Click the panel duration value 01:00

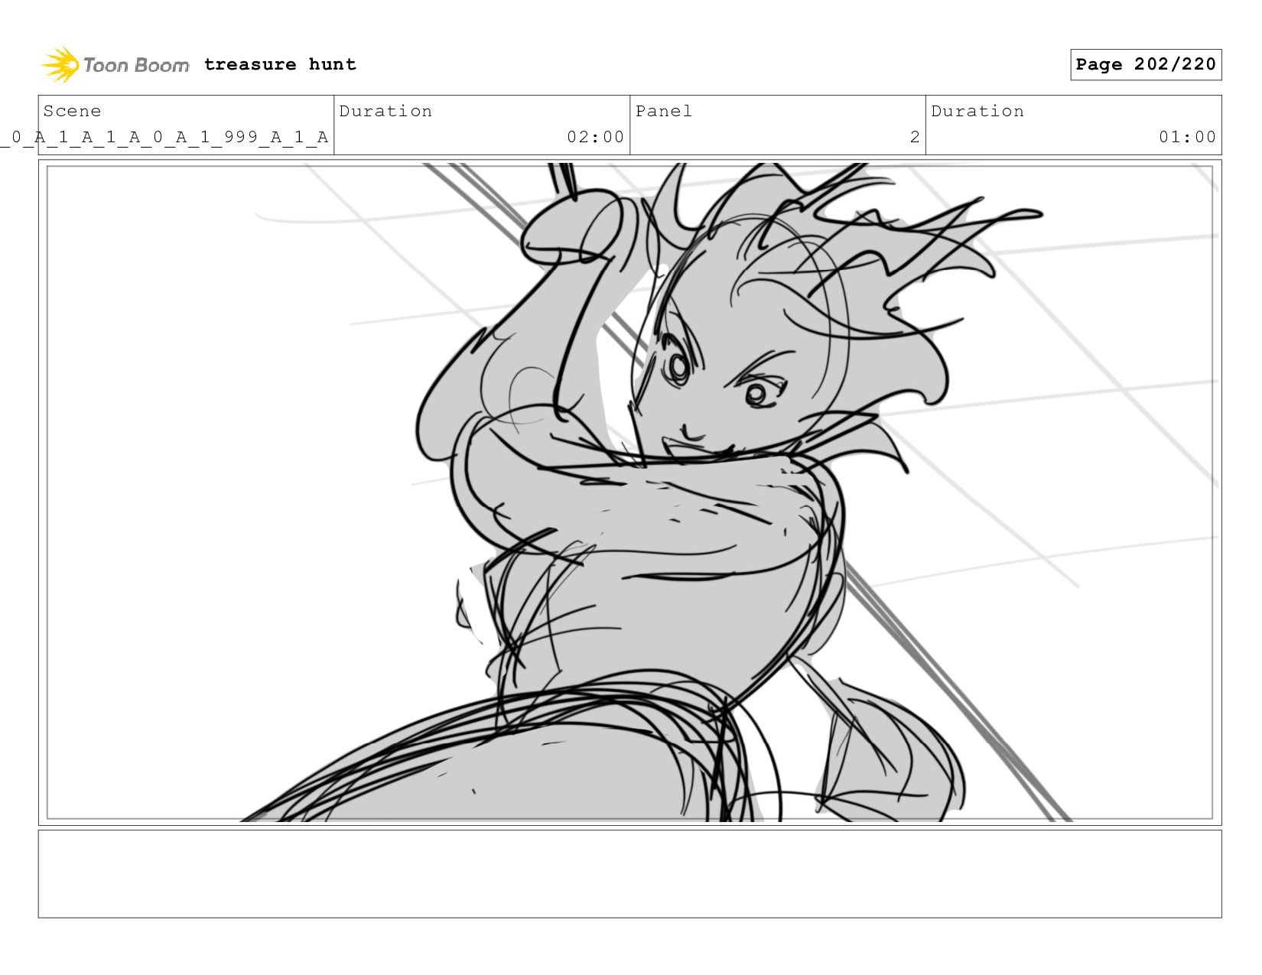click(x=1187, y=137)
